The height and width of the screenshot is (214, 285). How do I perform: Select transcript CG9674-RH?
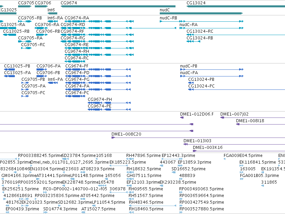click(x=77, y=51)
